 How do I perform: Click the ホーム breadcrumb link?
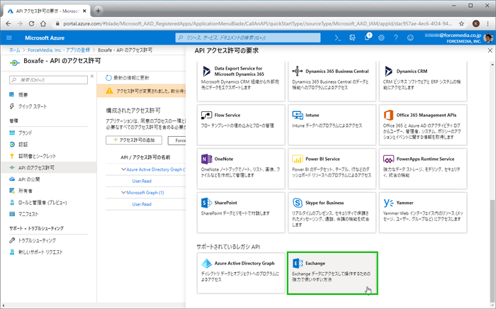tap(15, 50)
